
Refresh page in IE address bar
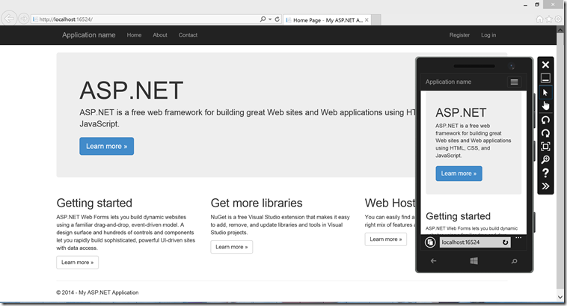click(x=277, y=19)
